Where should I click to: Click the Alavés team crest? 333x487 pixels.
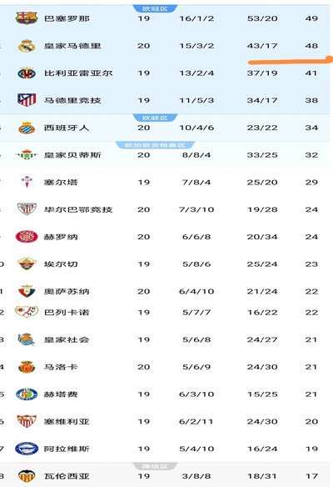click(27, 449)
